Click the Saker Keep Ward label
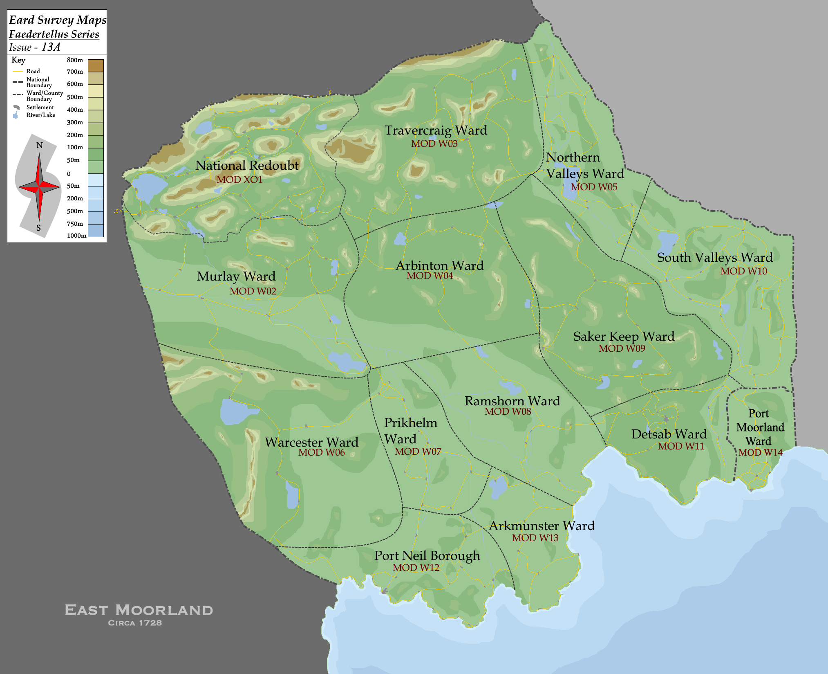This screenshot has width=828, height=674. click(x=623, y=336)
